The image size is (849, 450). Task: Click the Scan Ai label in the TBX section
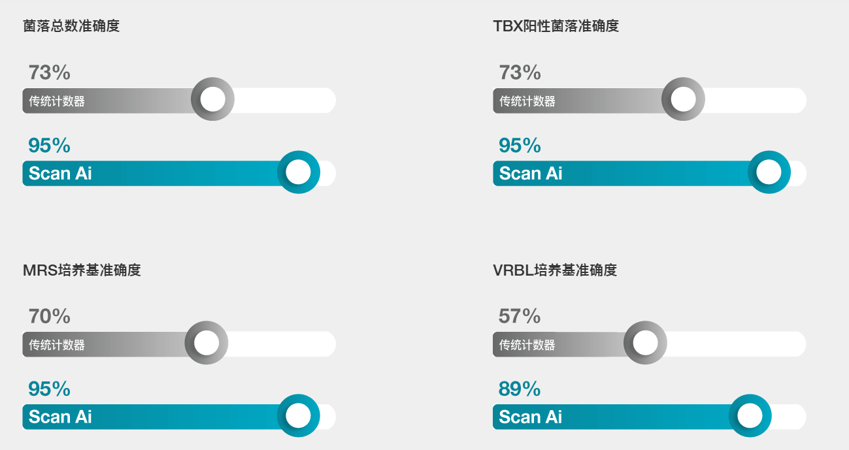click(x=530, y=173)
